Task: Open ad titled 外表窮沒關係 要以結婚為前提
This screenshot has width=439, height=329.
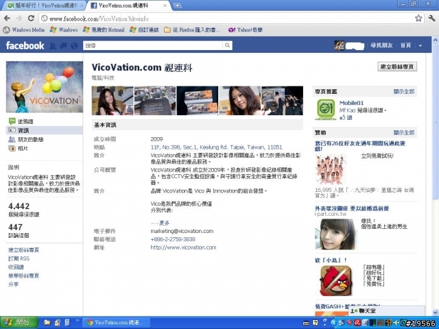Action: pyautogui.click(x=352, y=208)
